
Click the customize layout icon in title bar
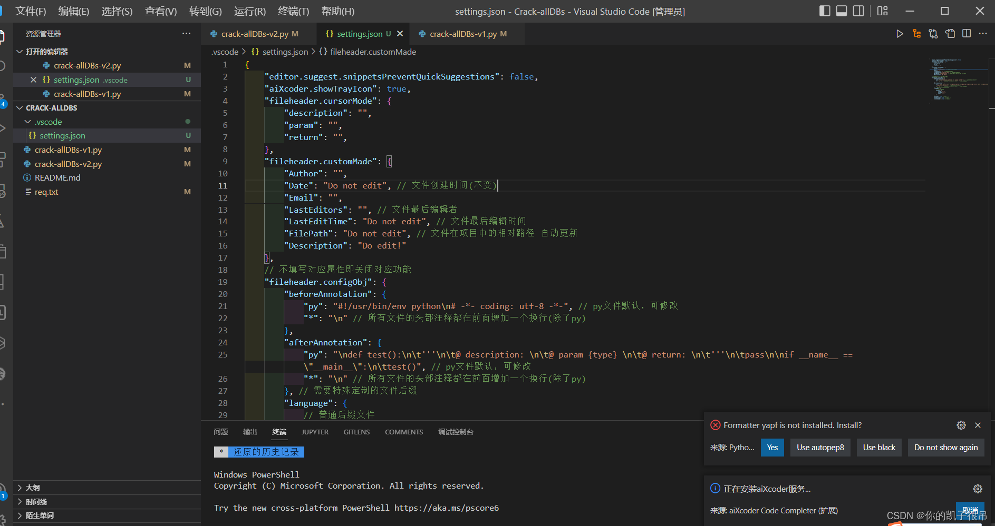tap(882, 11)
